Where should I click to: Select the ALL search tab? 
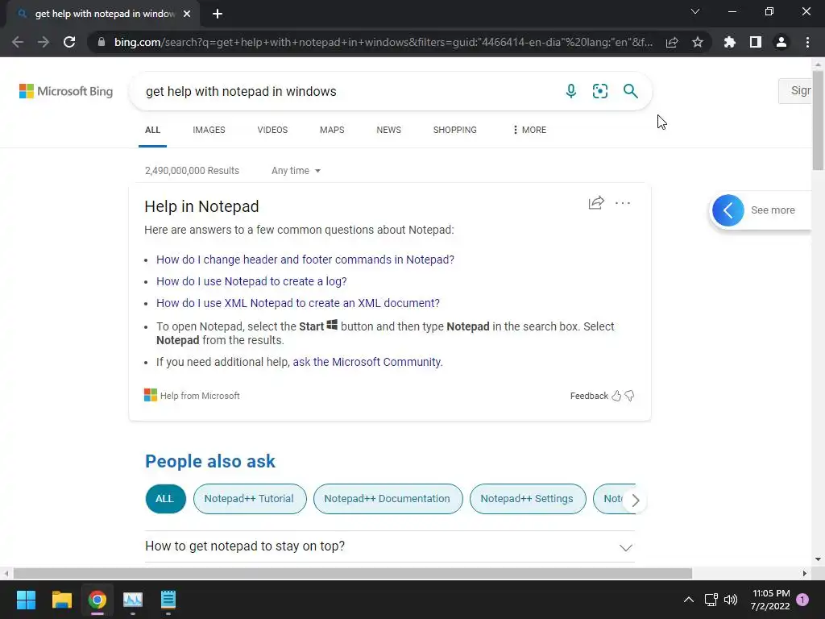[x=152, y=130]
